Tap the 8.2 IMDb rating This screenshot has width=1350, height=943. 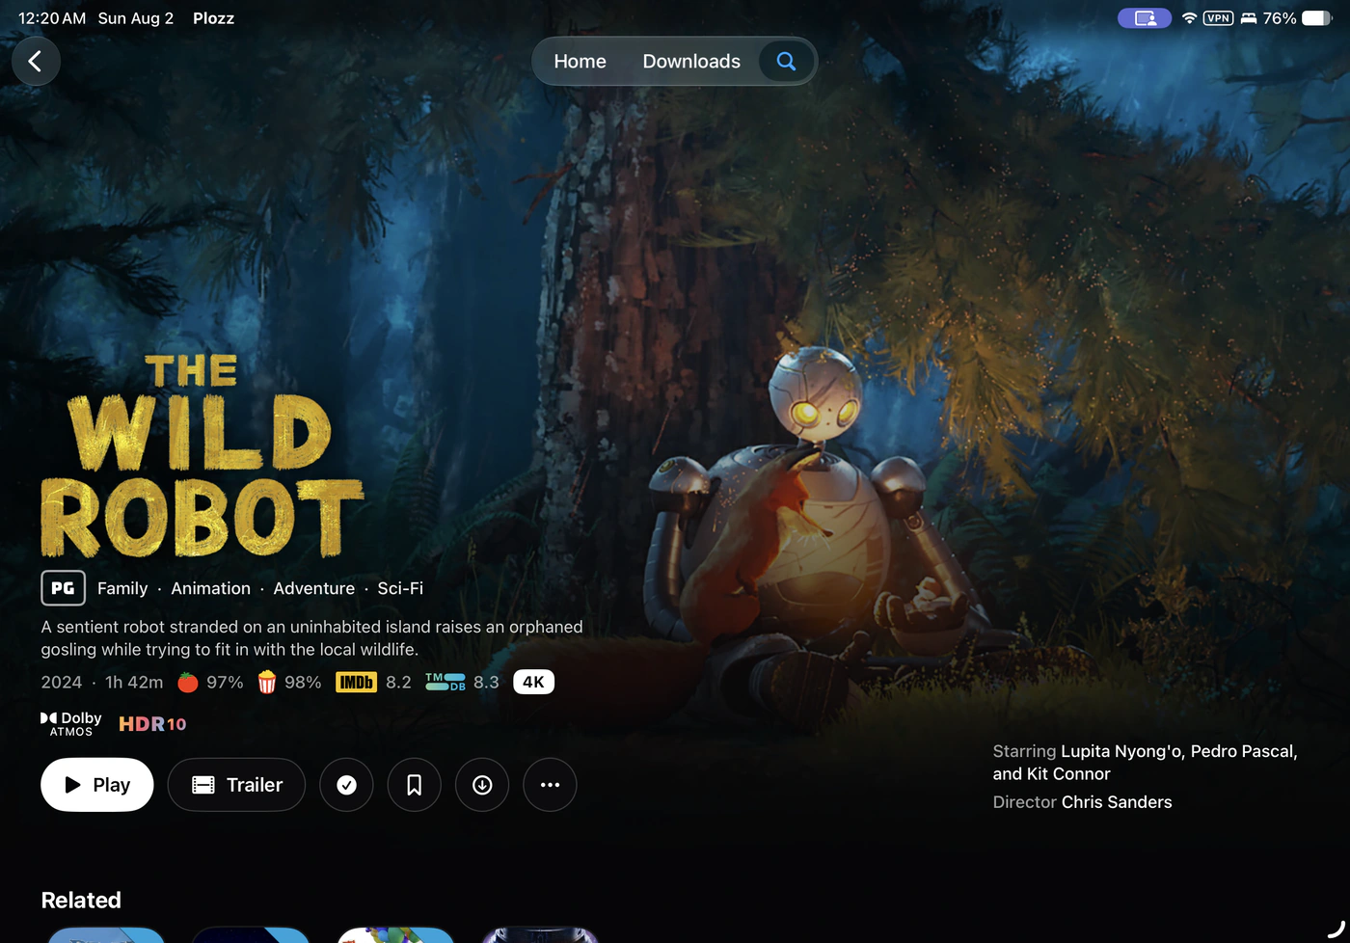tap(398, 683)
